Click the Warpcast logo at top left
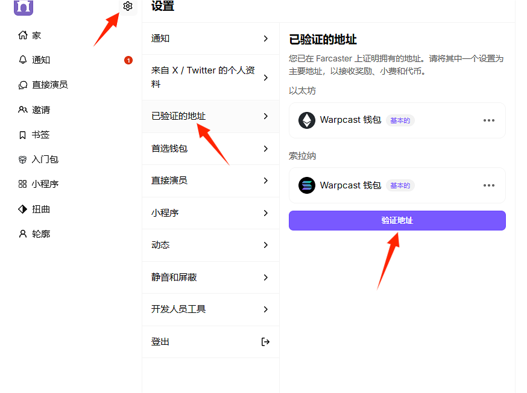The height and width of the screenshot is (393, 527). tap(24, 6)
